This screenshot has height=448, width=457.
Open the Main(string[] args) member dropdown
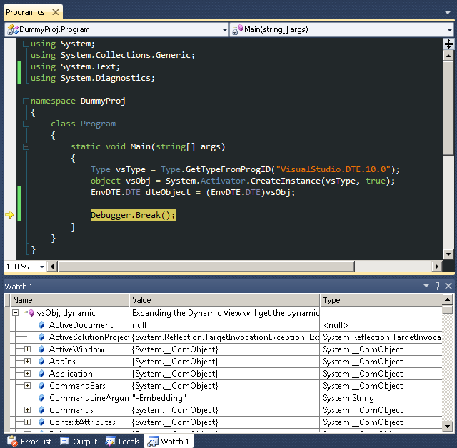(x=449, y=30)
